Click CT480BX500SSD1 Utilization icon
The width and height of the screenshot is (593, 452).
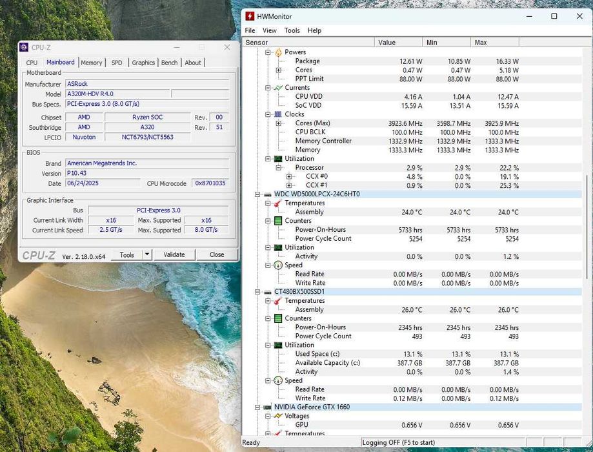278,345
